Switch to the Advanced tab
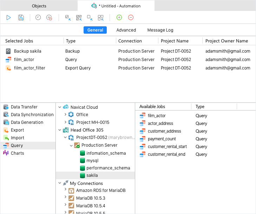The image size is (256, 214). click(126, 30)
